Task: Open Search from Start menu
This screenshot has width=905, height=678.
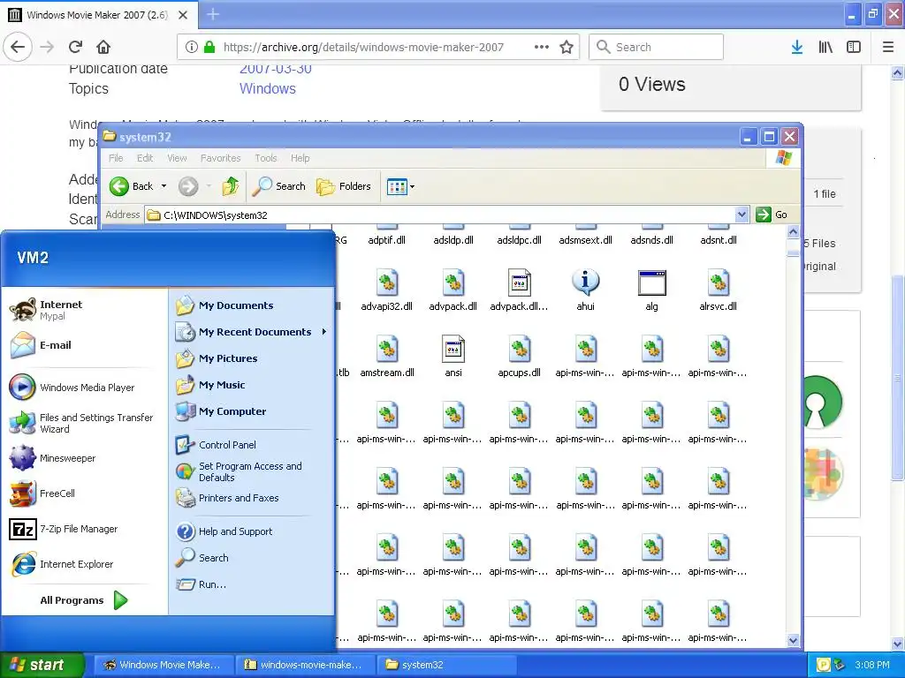Action: [x=202, y=558]
